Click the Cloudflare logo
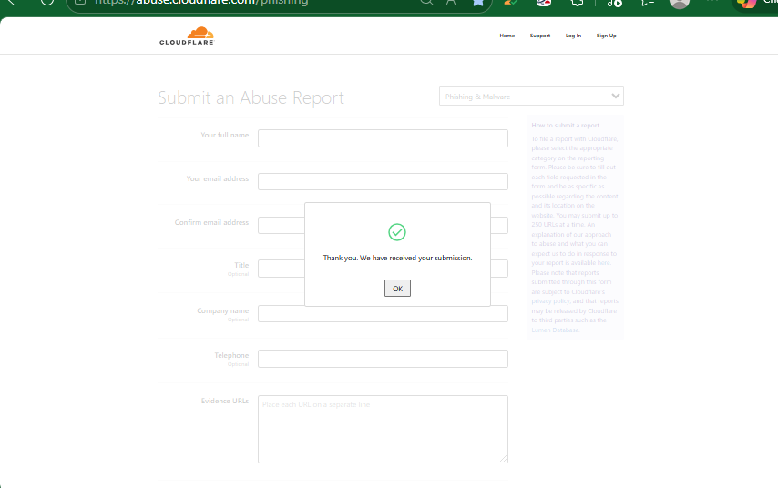This screenshot has width=778, height=488. (x=187, y=36)
